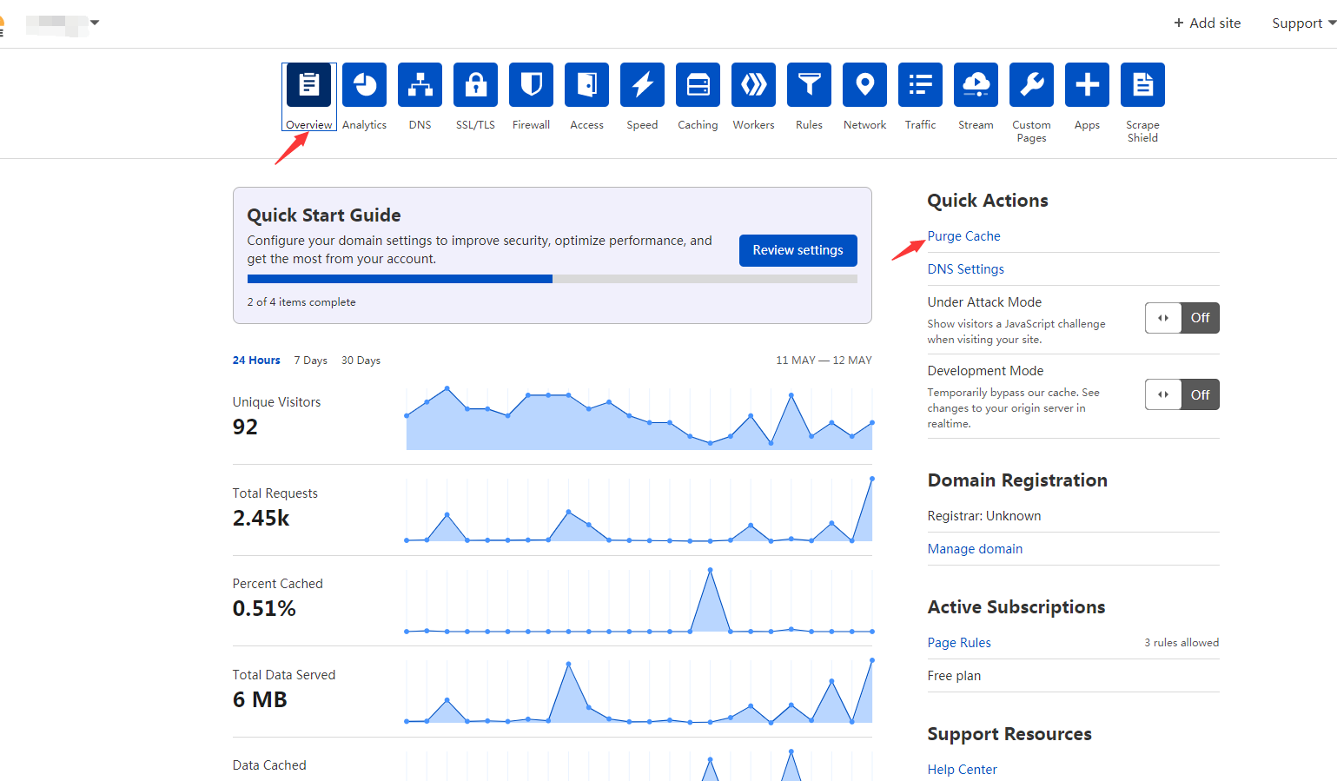The height and width of the screenshot is (781, 1337).
Task: Click the Quick Start Guide progress bar
Action: pos(552,279)
